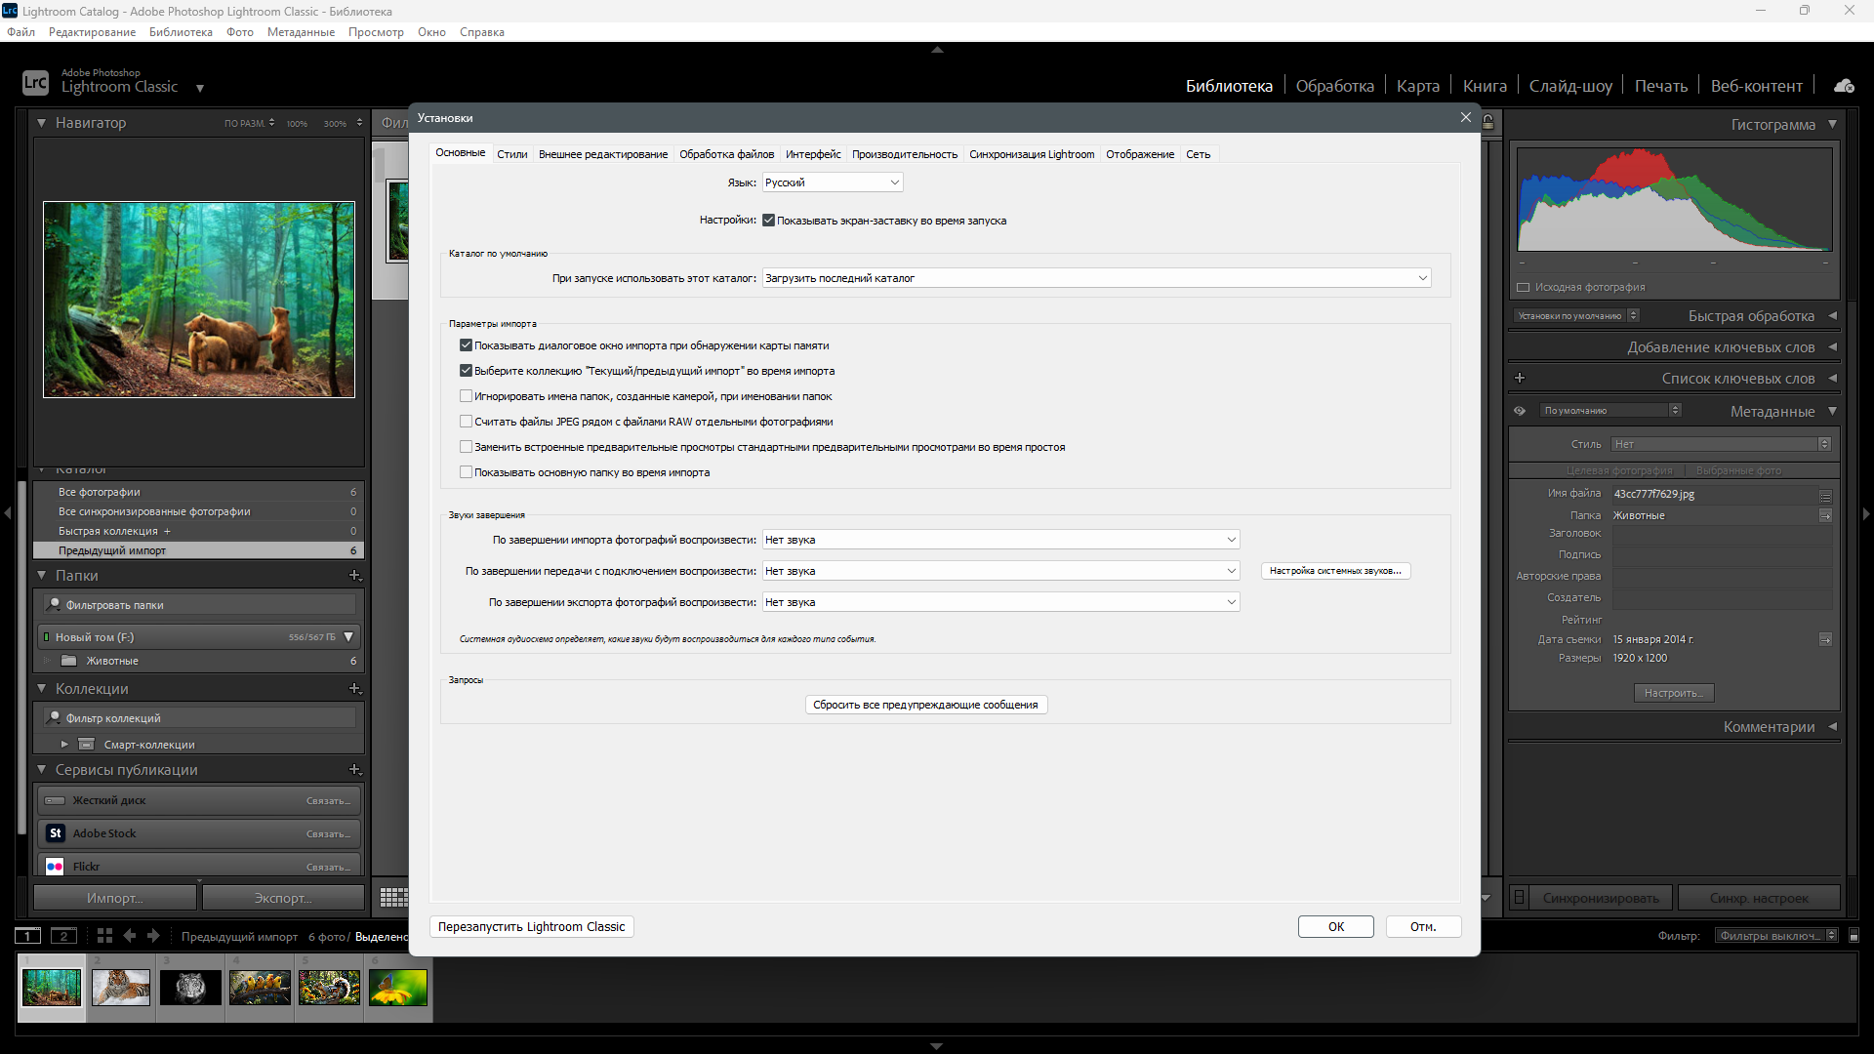Click the histogram graph area
The image size is (1874, 1054).
click(x=1674, y=200)
